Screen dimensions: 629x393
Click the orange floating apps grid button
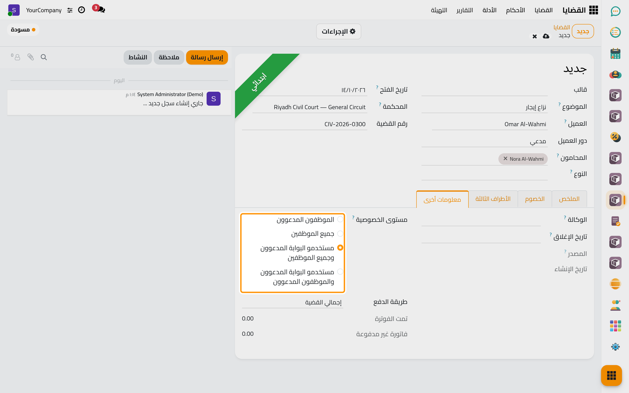tap(611, 375)
